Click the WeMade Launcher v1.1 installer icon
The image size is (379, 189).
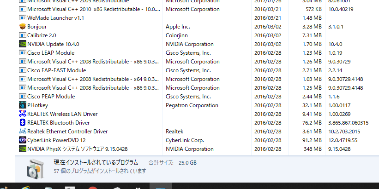pyautogui.click(x=23, y=18)
